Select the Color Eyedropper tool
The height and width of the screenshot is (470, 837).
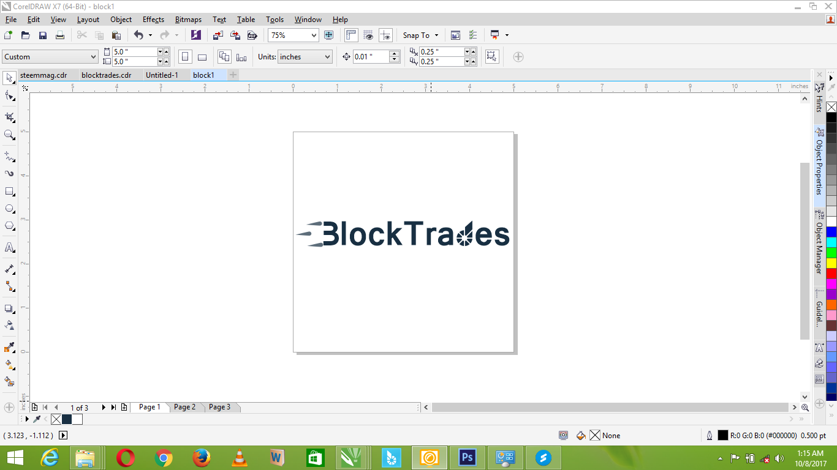[9, 347]
